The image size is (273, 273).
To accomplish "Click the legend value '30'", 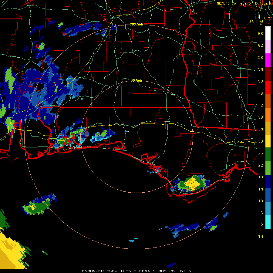I will [261, 141].
